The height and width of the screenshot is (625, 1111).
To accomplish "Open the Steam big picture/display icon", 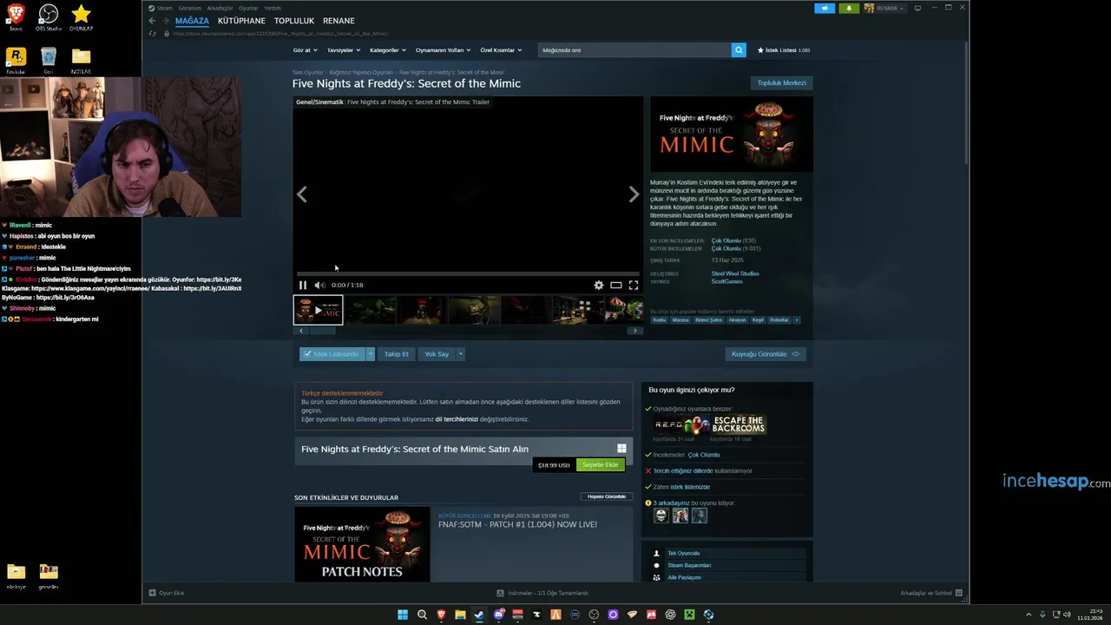I will pyautogui.click(x=917, y=8).
